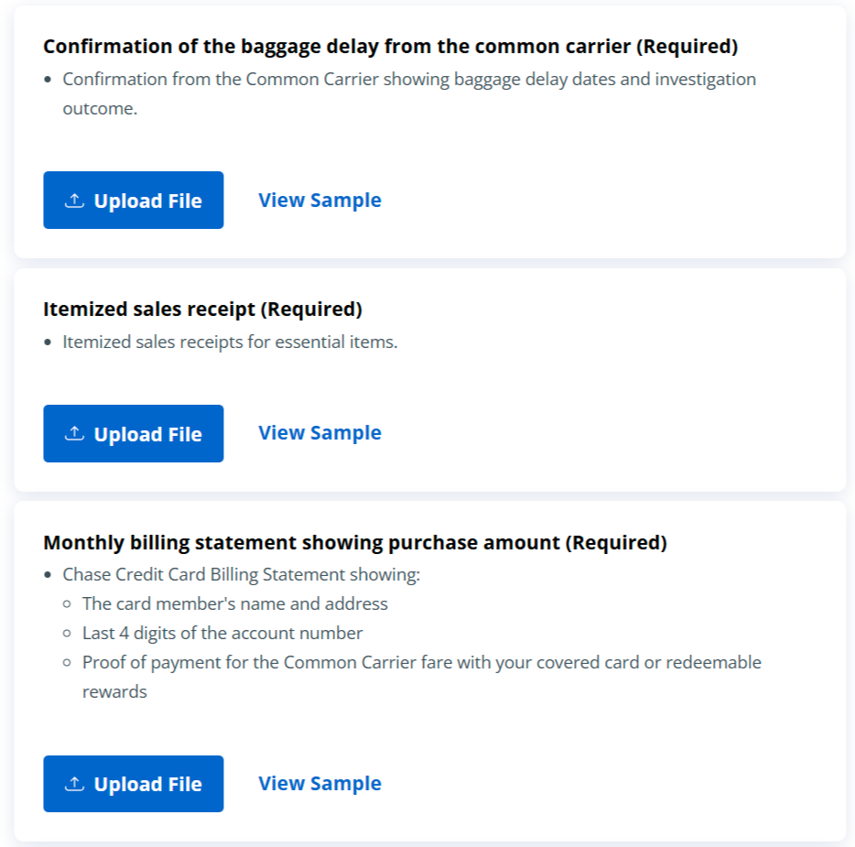Open View Sample for monthly billing statement
Image resolution: width=855 pixels, height=847 pixels.
tap(319, 784)
